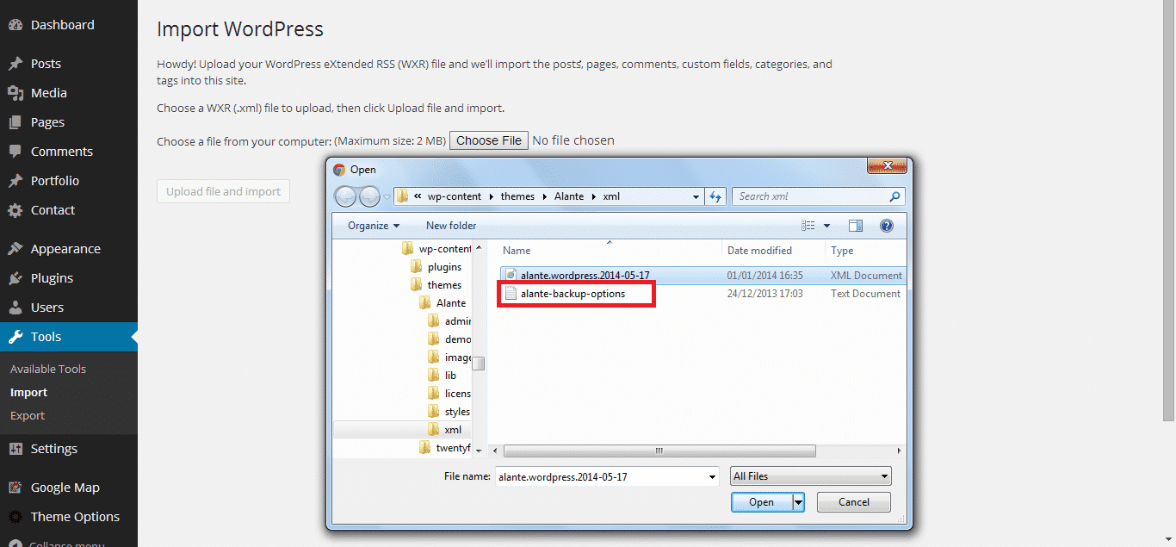Open the Media section
Viewport: 1176px width, 547px height.
coord(48,93)
